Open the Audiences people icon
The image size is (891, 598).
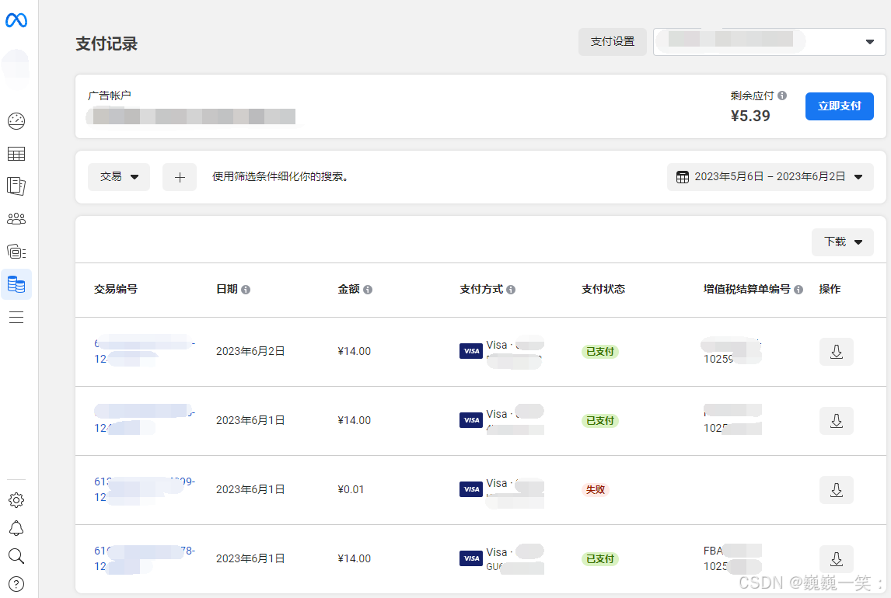tap(16, 219)
